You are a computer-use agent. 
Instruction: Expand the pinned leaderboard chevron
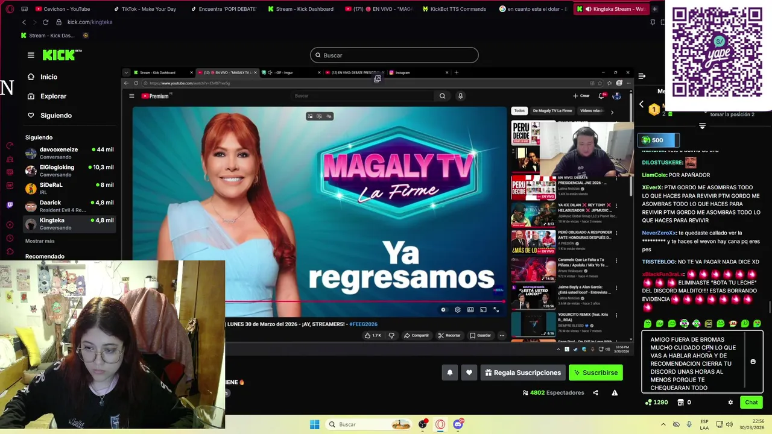pyautogui.click(x=702, y=126)
